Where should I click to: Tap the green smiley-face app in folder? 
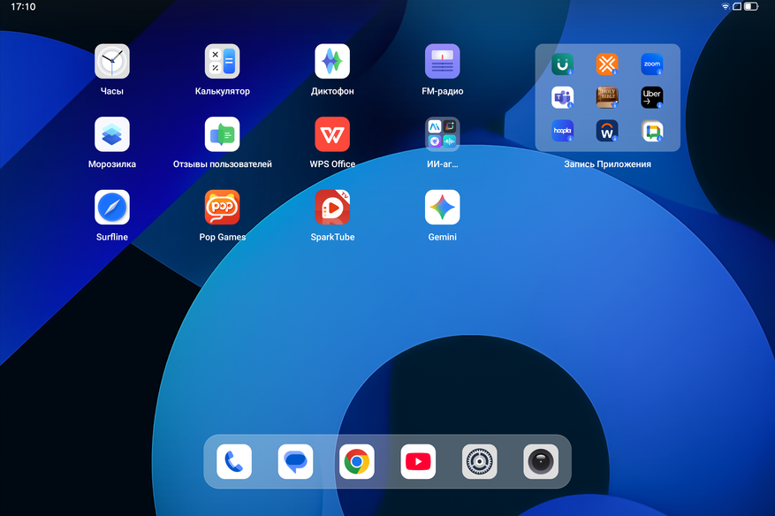[x=562, y=64]
